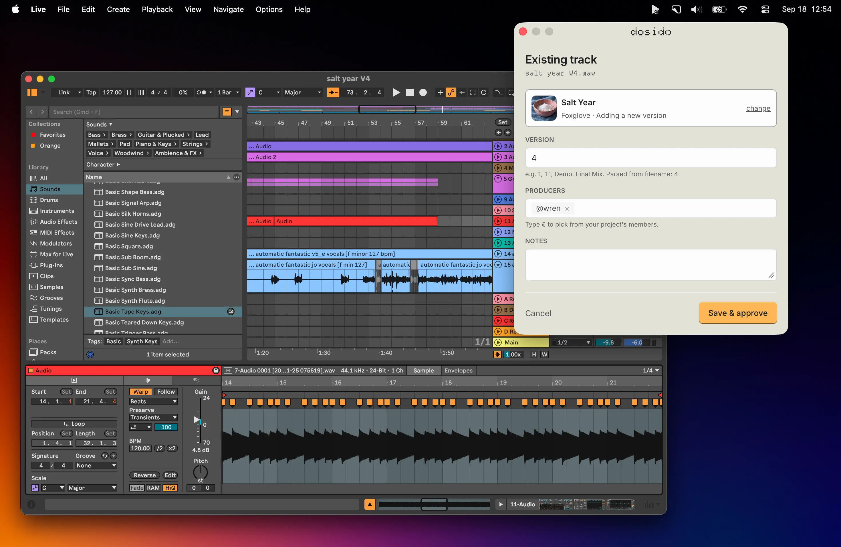Click Re-enable Automation back arrow
The height and width of the screenshot is (547, 841).
coord(462,93)
